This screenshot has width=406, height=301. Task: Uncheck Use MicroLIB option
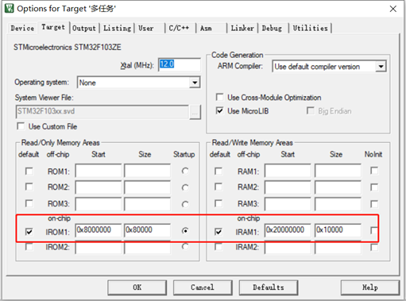pos(219,110)
